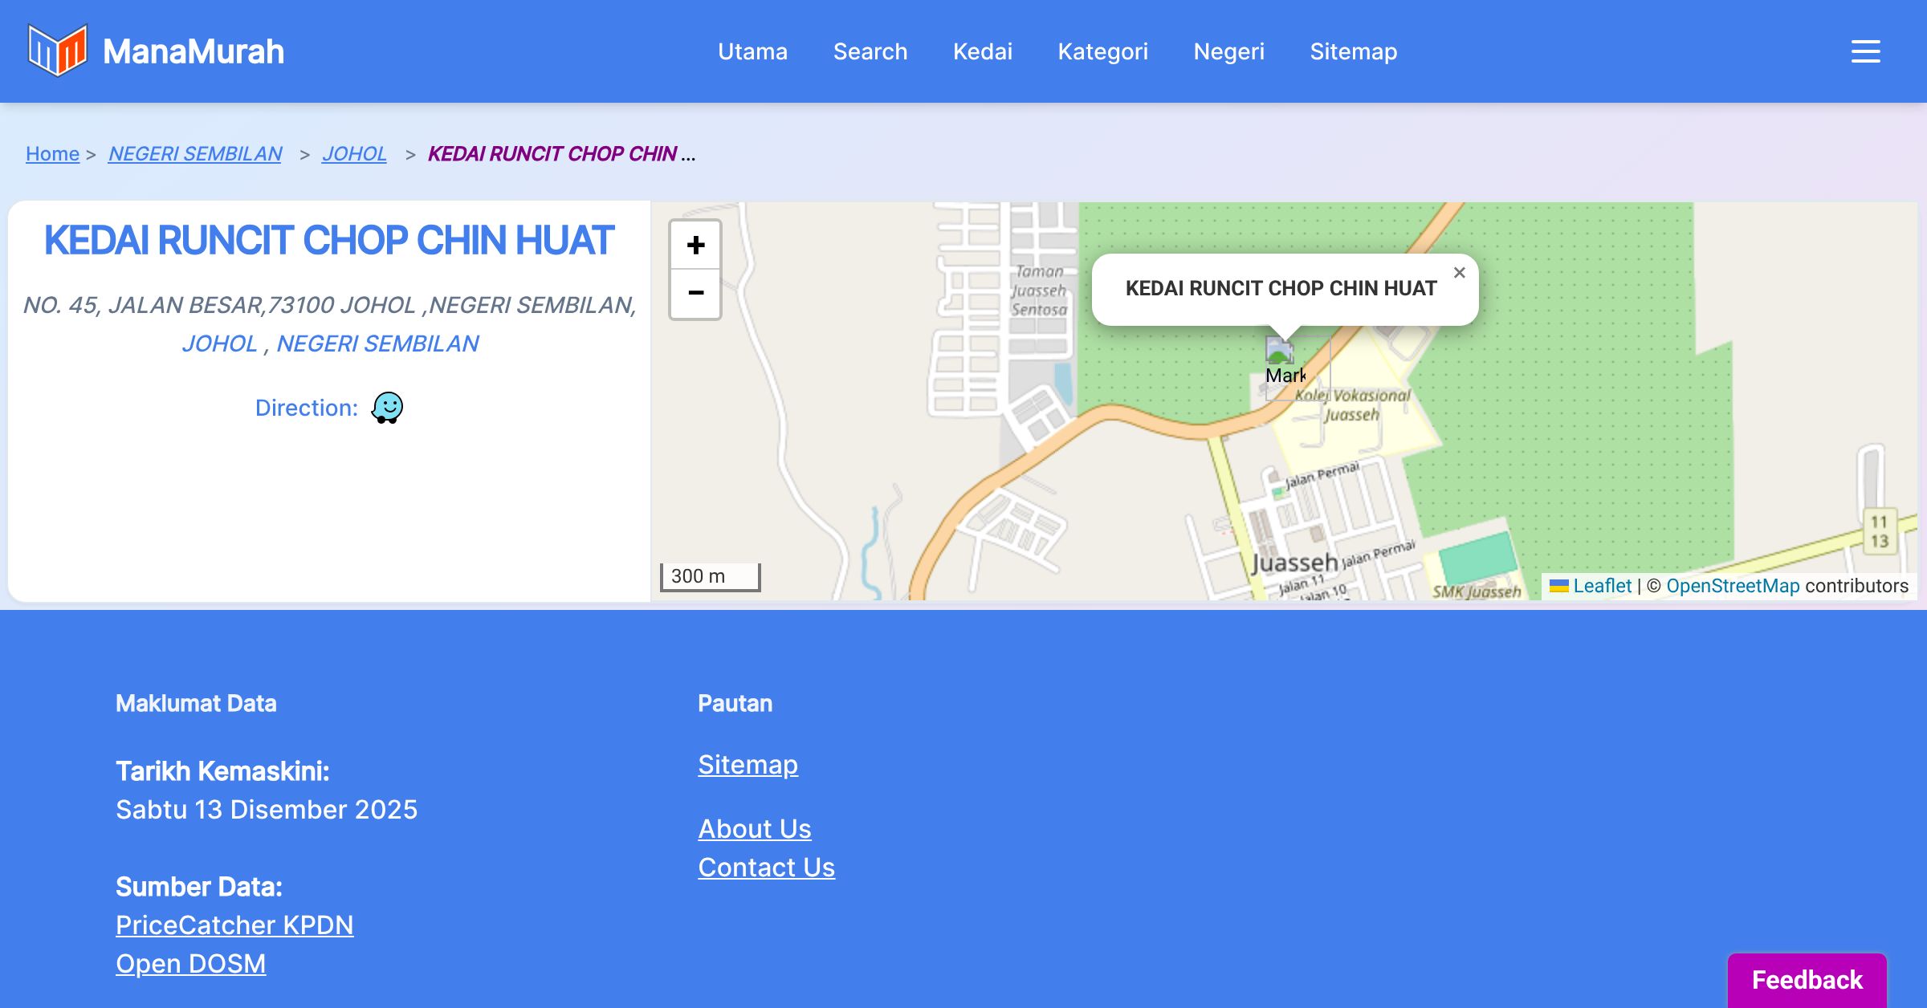Open the hamburger menu
1927x1008 pixels.
pos(1865,51)
